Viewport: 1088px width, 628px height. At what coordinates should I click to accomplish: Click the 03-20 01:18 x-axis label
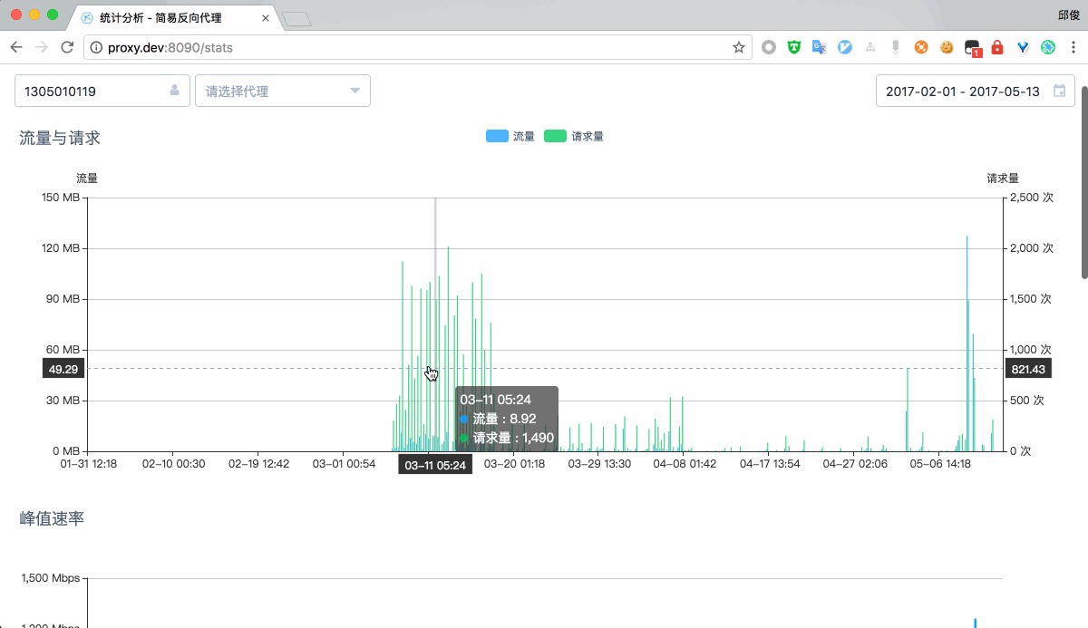coord(514,464)
